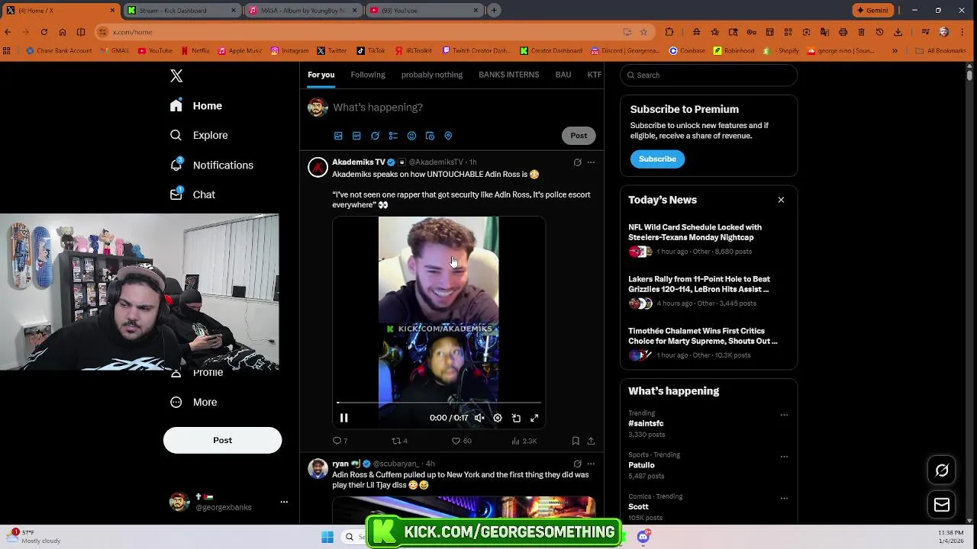Image resolution: width=977 pixels, height=549 pixels.
Task: Schedule the post with calendar icon
Action: pos(430,136)
